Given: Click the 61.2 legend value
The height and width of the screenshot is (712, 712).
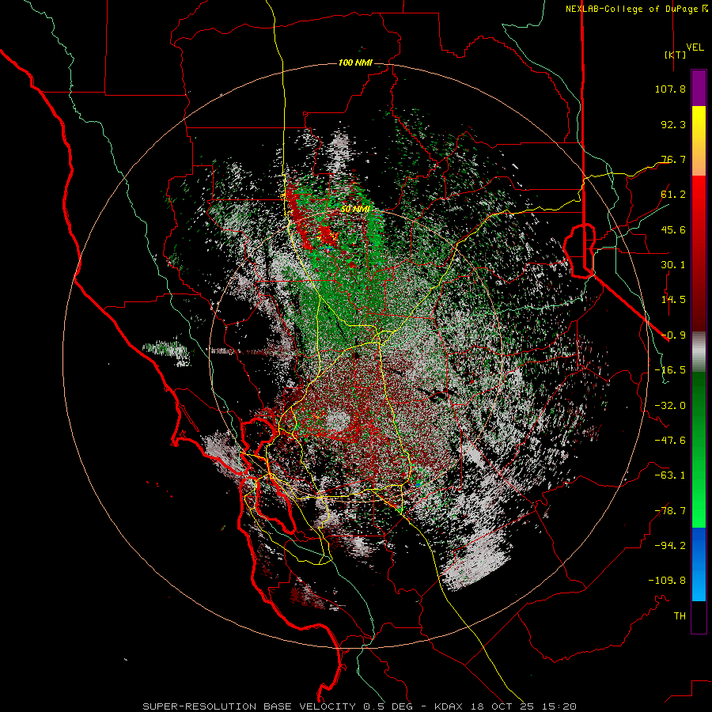Looking at the screenshot, I should [673, 195].
